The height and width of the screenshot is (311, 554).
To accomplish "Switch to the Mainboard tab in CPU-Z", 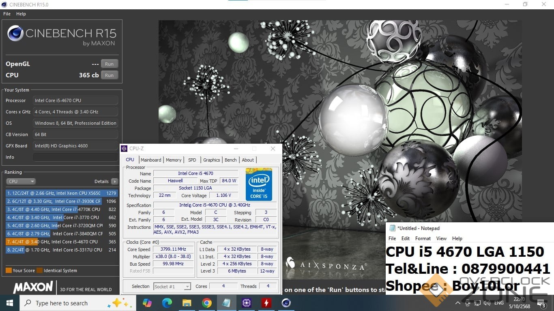I will 151,160.
